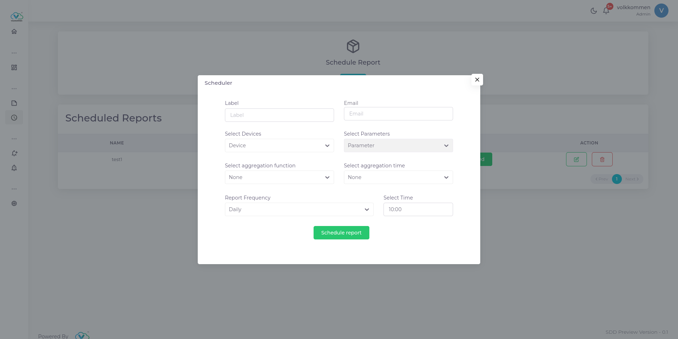Click the Schedule report button
This screenshot has height=339, width=678.
click(x=341, y=233)
